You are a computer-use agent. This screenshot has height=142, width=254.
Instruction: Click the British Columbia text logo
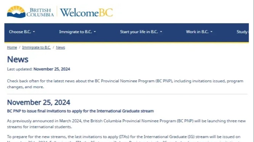40,12
